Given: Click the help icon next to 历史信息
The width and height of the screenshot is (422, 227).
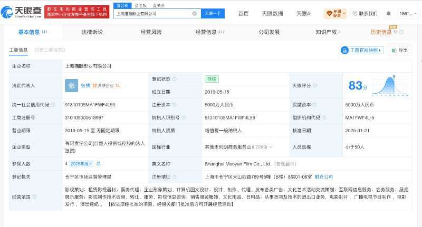Looking at the screenshot, I should pyautogui.click(x=401, y=32).
